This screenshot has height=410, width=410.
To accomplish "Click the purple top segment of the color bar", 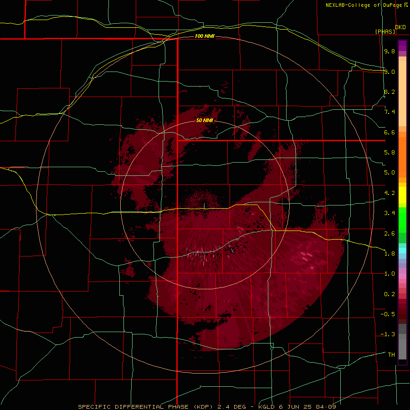I will point(402,46).
